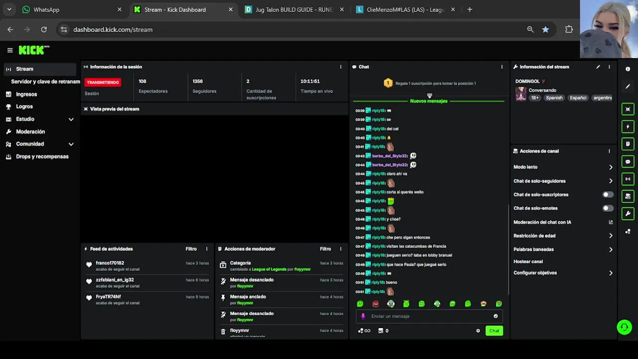638x359 pixels.
Task: Click the pencil icon in right toolbar
Action: click(x=628, y=86)
